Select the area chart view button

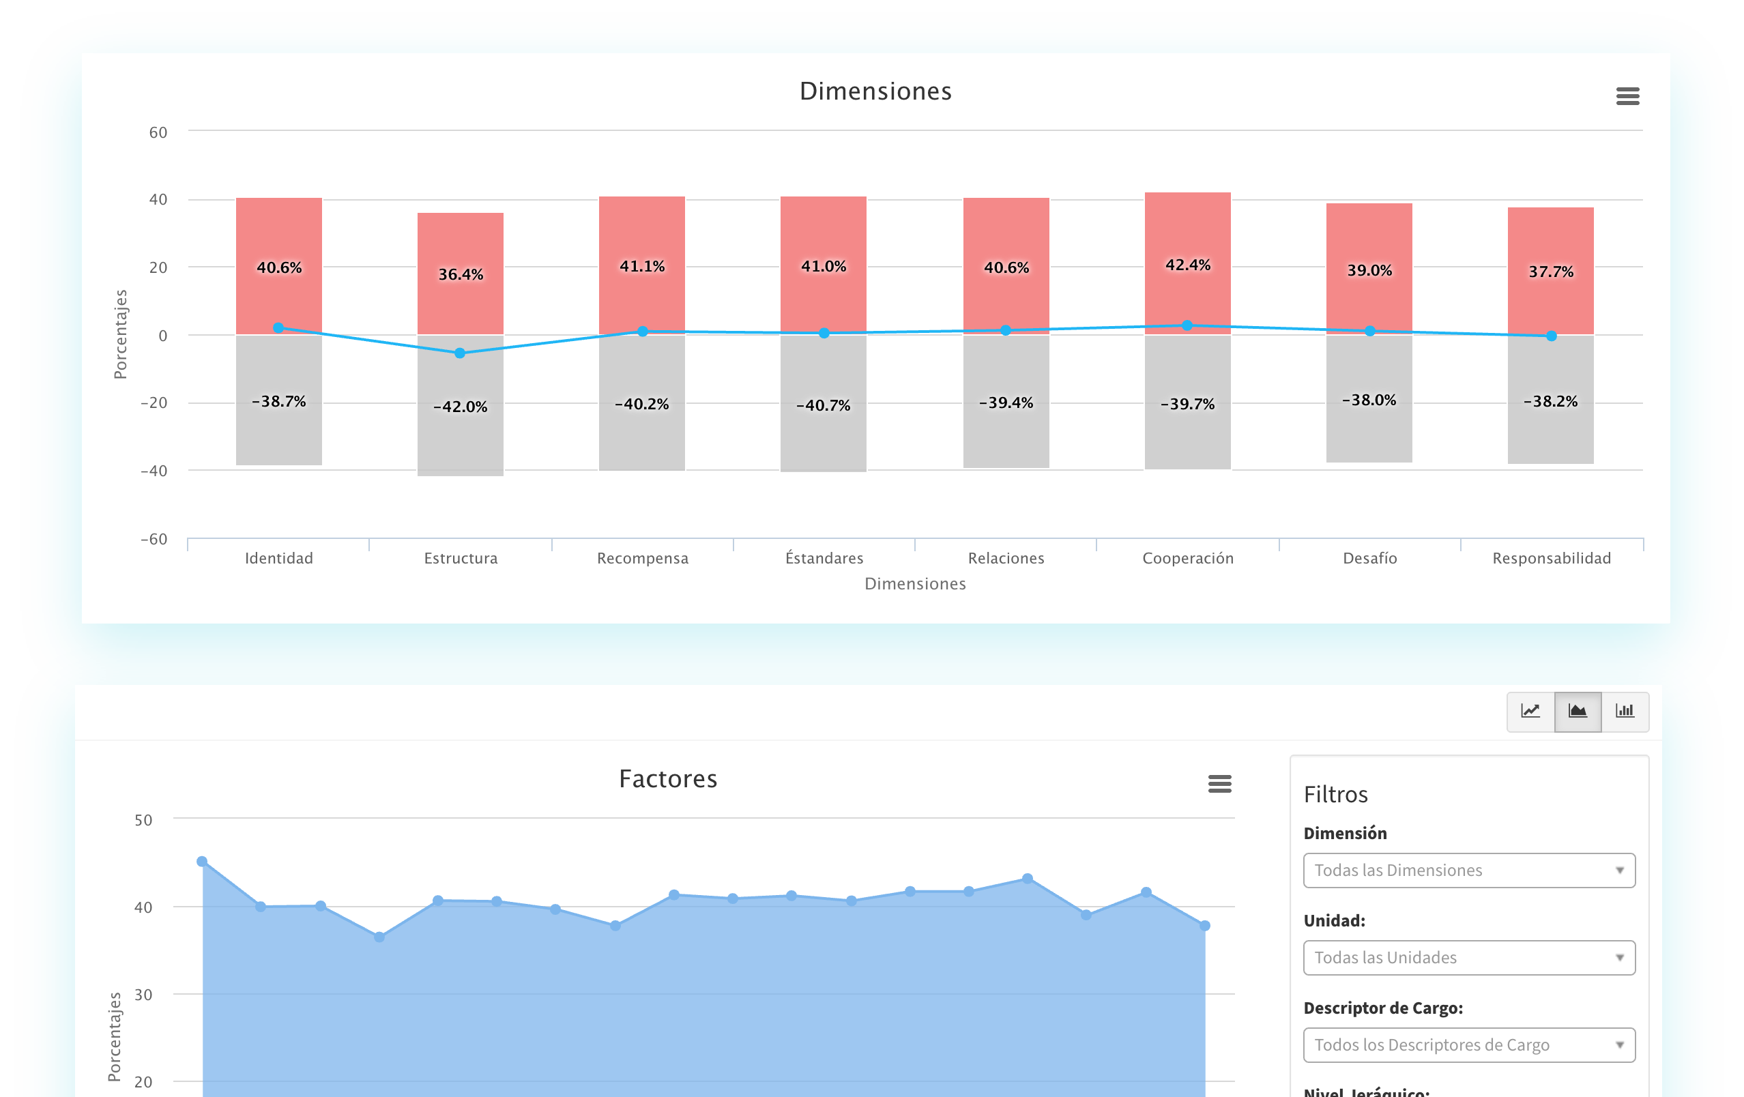coord(1578,711)
